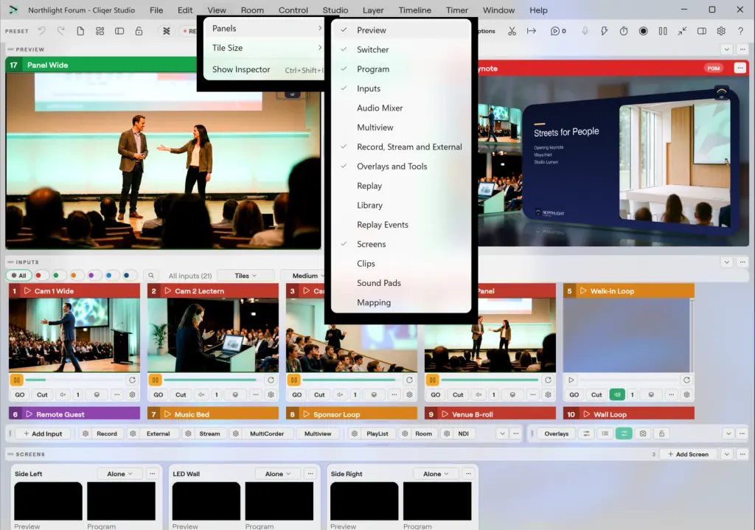Open the Tiles view dropdown in the Inputs bar

click(246, 276)
